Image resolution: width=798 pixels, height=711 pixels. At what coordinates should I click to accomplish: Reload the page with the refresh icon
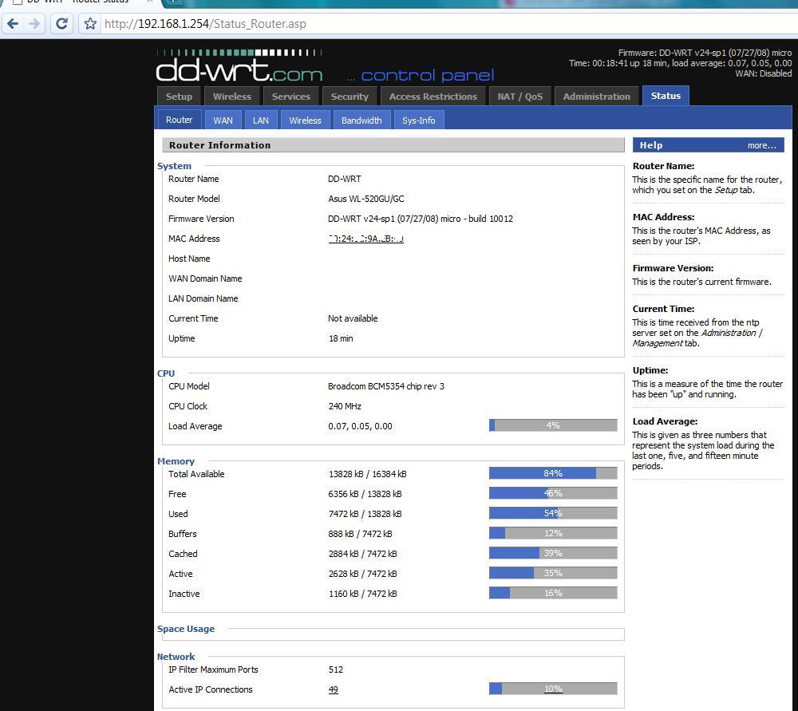tap(61, 23)
